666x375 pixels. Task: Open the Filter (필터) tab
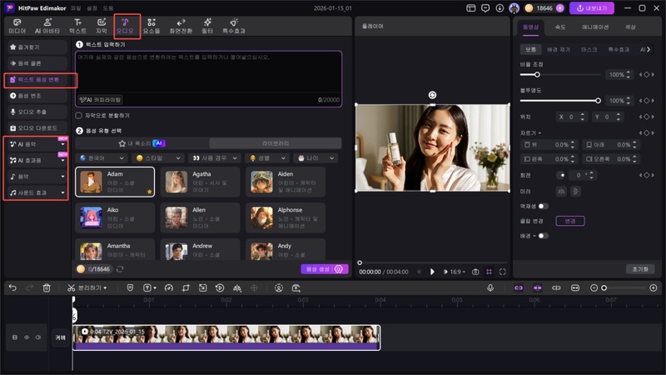pyautogui.click(x=207, y=26)
